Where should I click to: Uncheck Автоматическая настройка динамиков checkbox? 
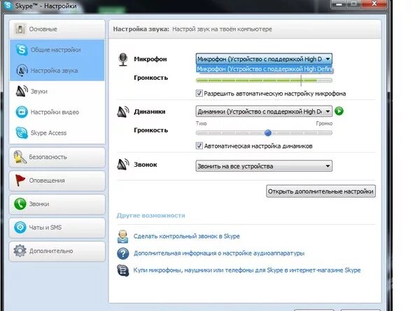[x=199, y=146]
